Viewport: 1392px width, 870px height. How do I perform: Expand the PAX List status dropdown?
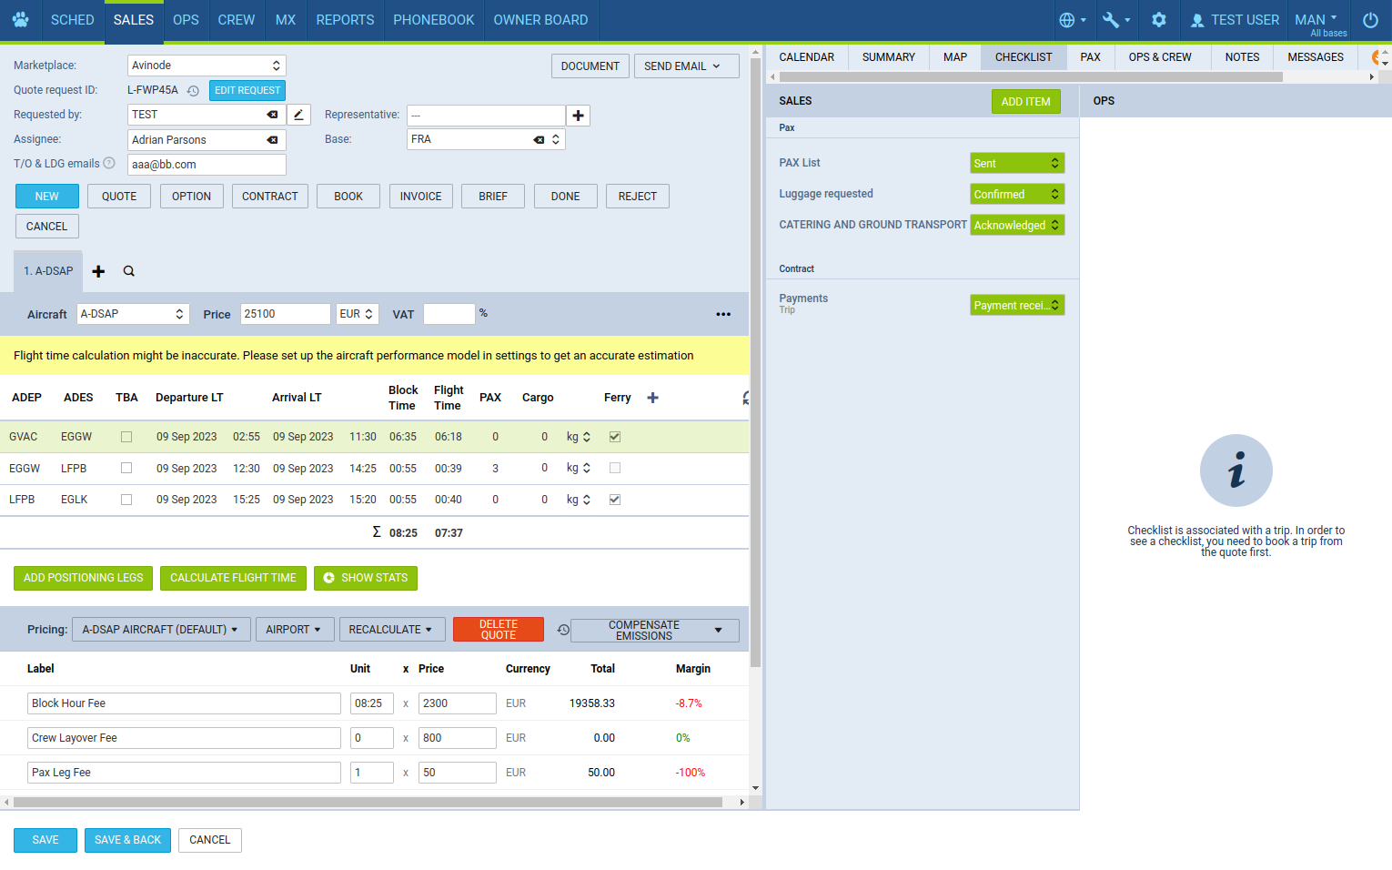point(1016,164)
